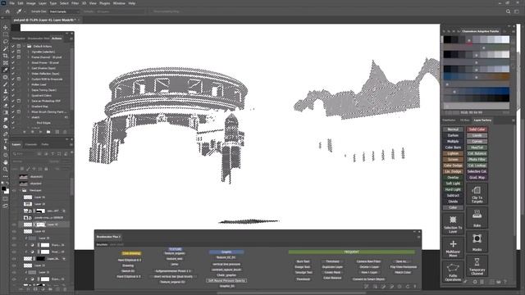Open the Filter menu
The height and width of the screenshot is (295, 525).
click(x=75, y=3)
